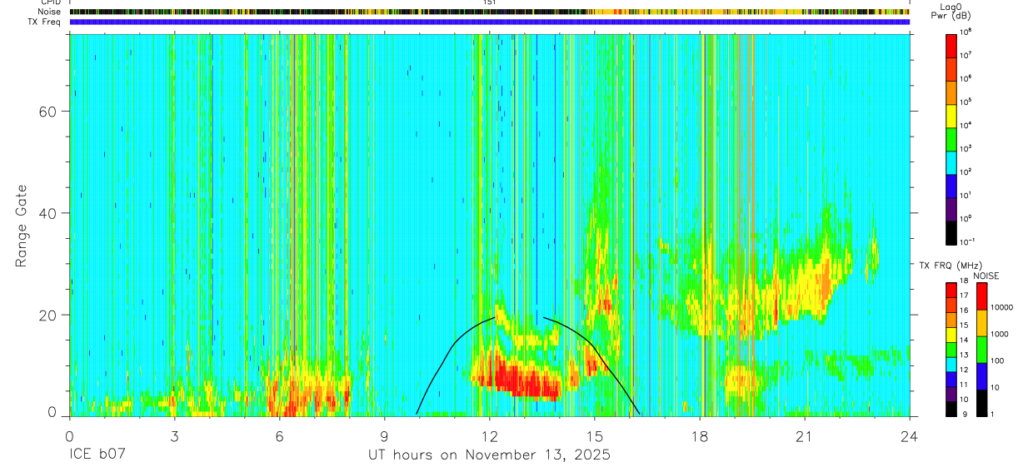Click the x-axis tick label '6'
1023x472 pixels.
279,436
